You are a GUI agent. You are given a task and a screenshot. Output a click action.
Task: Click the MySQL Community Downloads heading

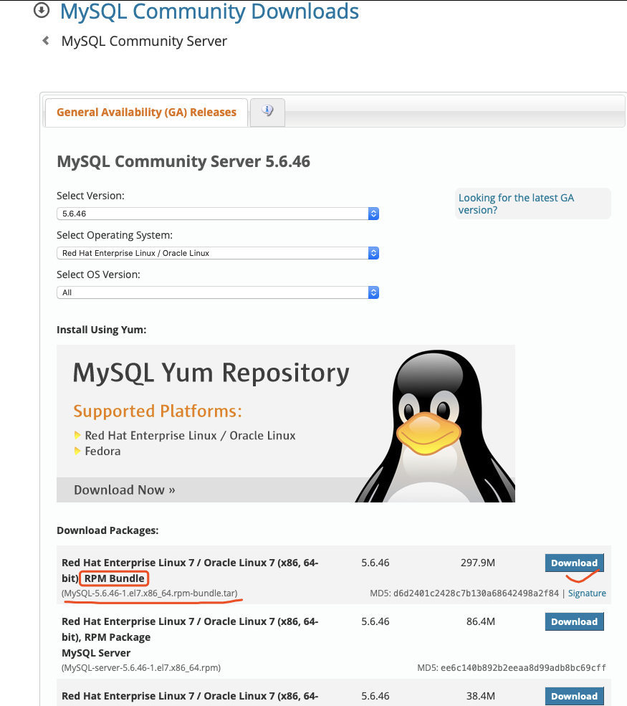(x=209, y=11)
